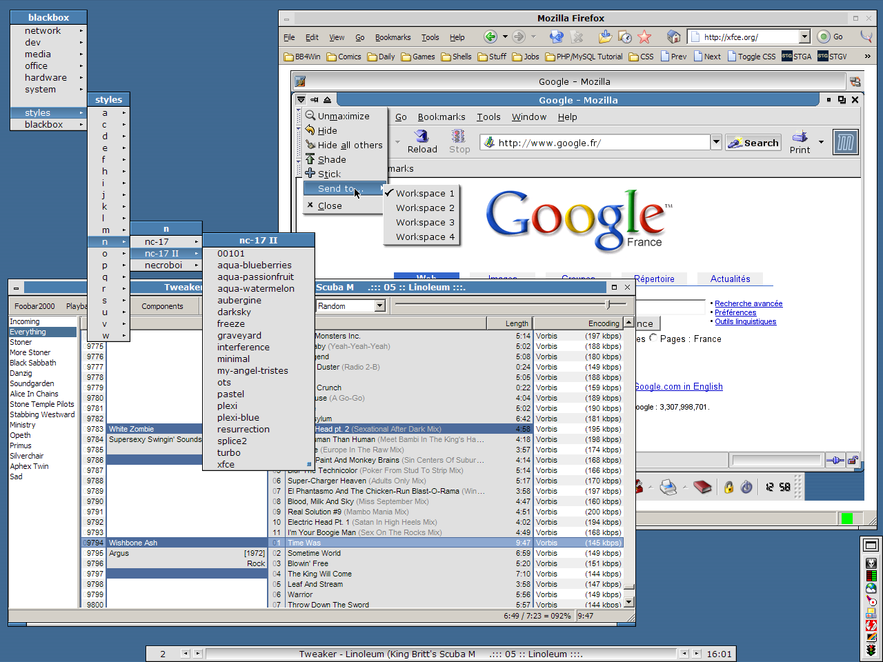Click the globe with clouds tray icon
This screenshot has width=883, height=662.
tap(871, 588)
